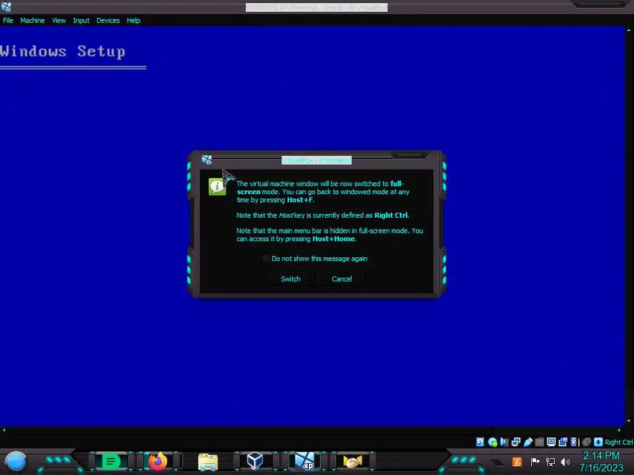The height and width of the screenshot is (475, 634).
Task: Click the horizontal scrollbar left arrow
Action: 4,430
